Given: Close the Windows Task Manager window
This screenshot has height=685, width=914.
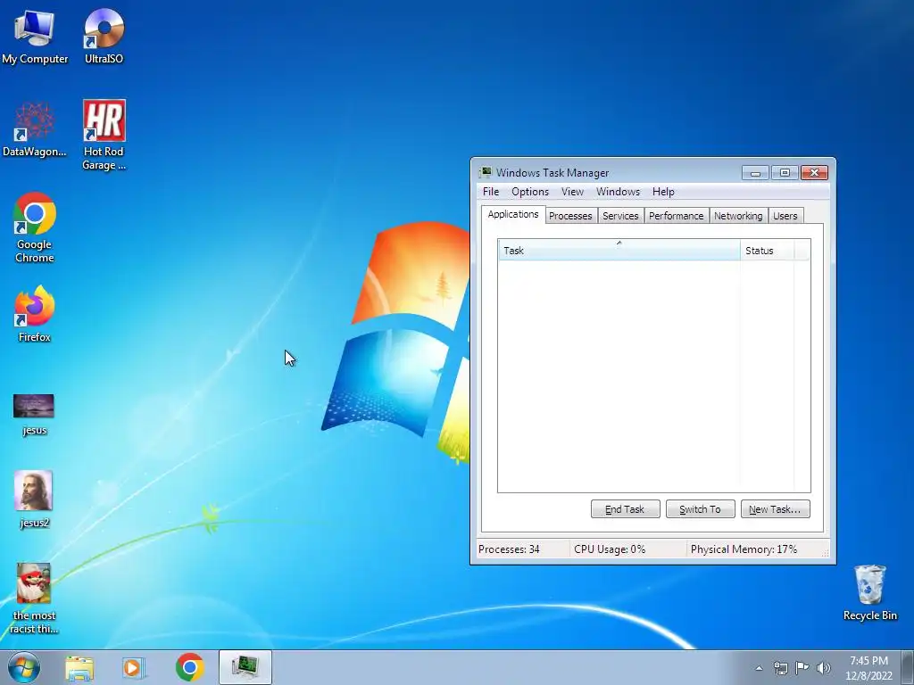Looking at the screenshot, I should point(814,172).
